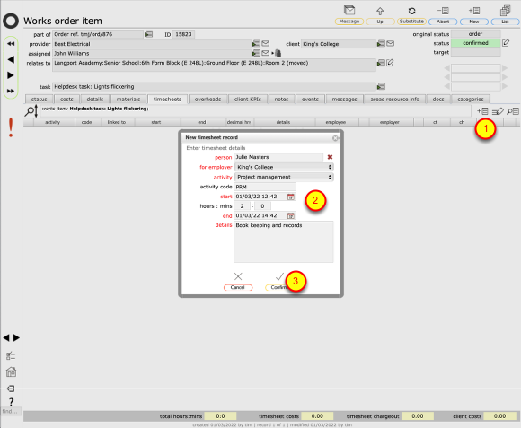Open provider Best Electrical go-to icon
521x428 pixels.
256,43
